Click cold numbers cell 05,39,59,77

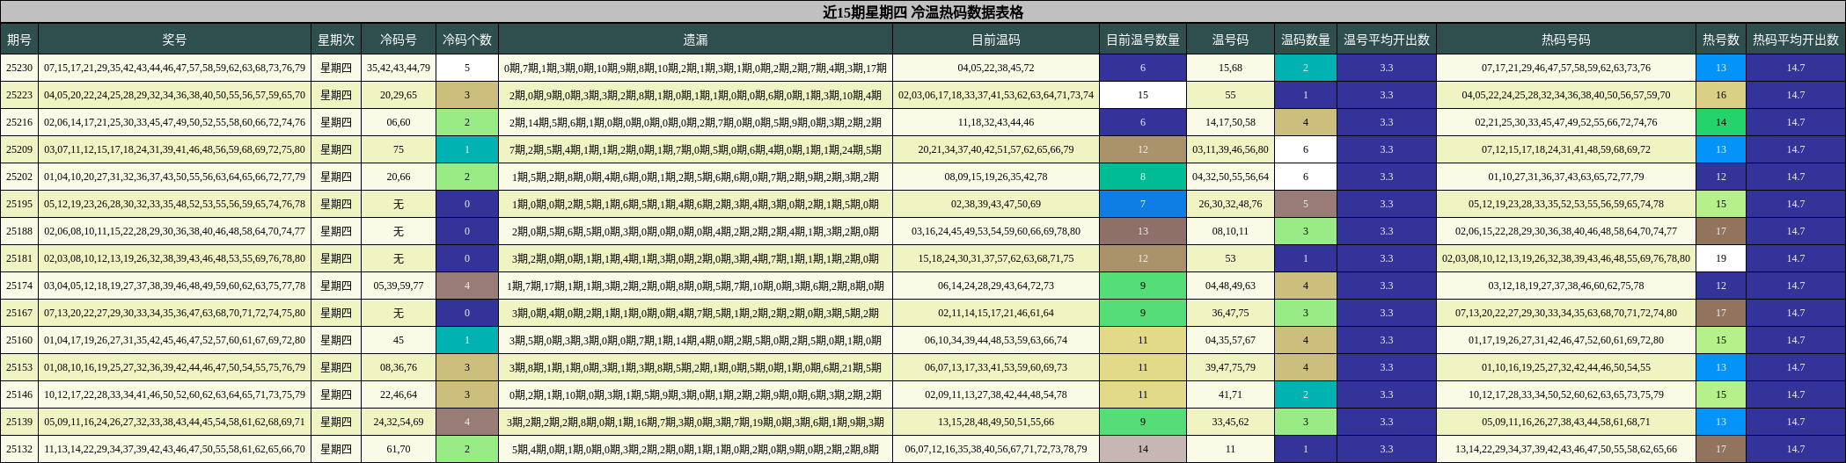(399, 286)
